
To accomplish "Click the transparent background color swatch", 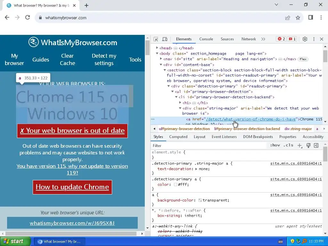I will tap(200, 200).
